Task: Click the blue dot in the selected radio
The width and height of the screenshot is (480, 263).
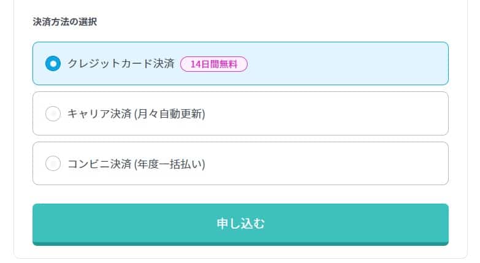Action: coord(53,64)
